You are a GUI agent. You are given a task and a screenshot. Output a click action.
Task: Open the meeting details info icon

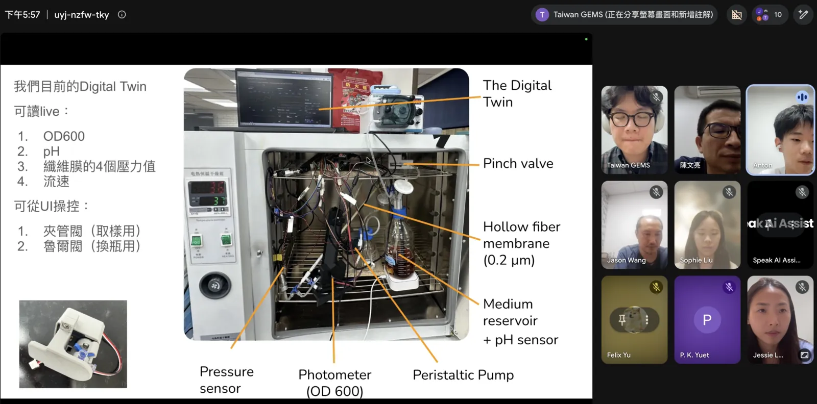pos(122,15)
